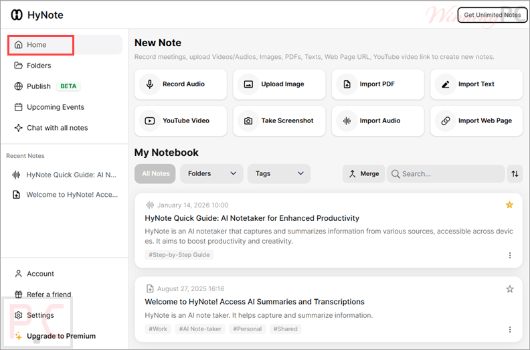Expand the Folders dropdown
530x350 pixels.
click(211, 174)
